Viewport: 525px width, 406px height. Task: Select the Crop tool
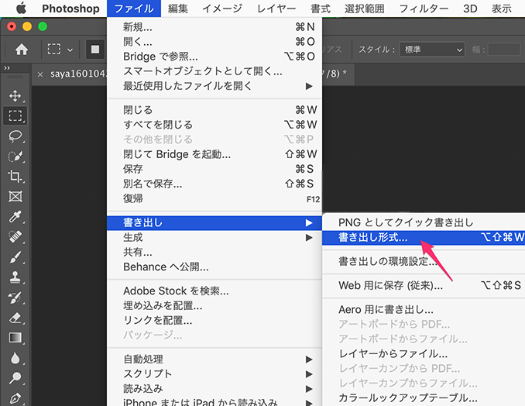tap(15, 177)
